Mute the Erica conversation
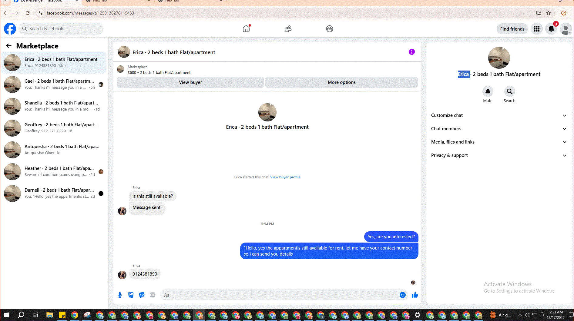The height and width of the screenshot is (321, 574). [488, 91]
